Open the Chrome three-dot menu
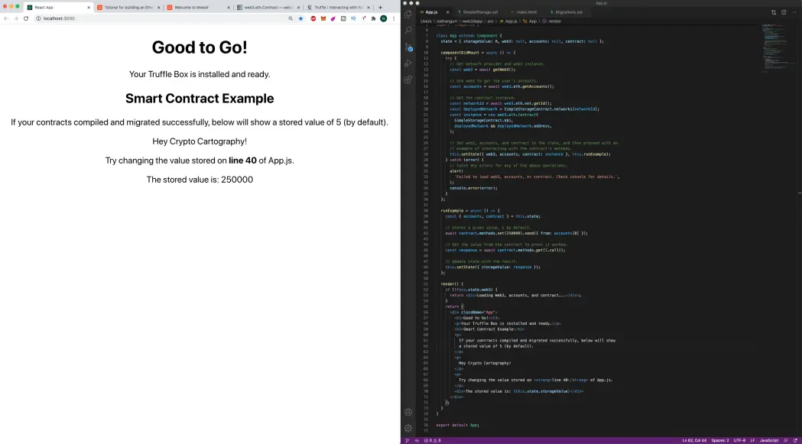This screenshot has height=444, width=802. [394, 18]
